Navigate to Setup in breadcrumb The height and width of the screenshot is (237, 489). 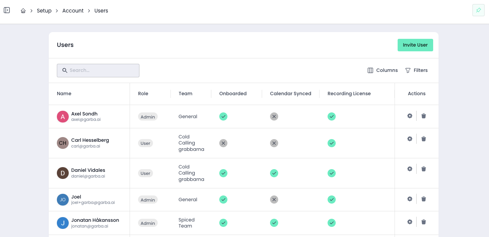click(x=44, y=11)
